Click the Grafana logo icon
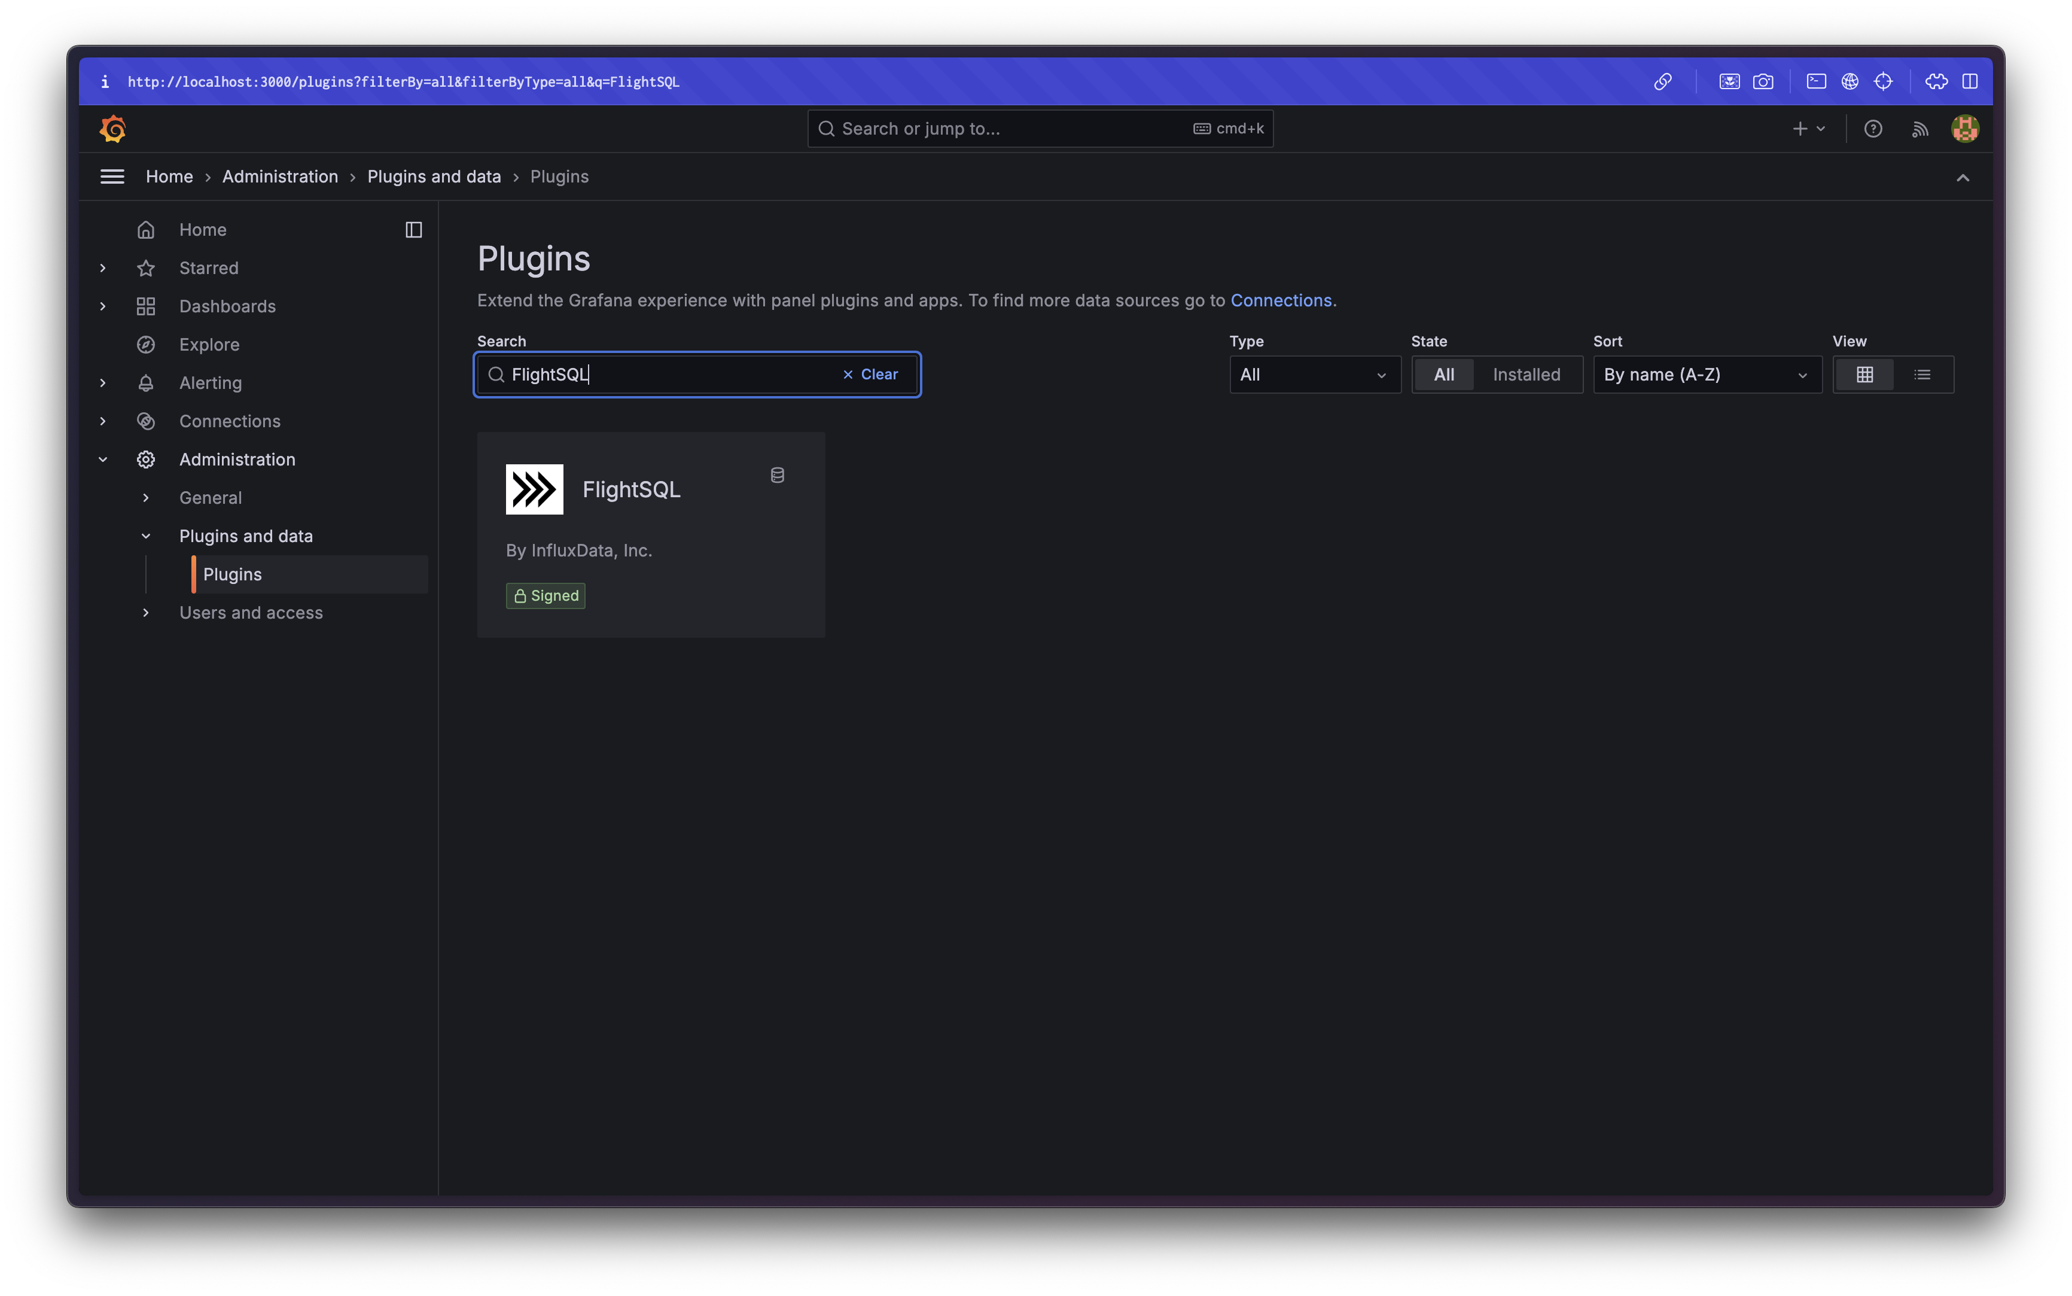This screenshot has width=2072, height=1296. point(113,129)
